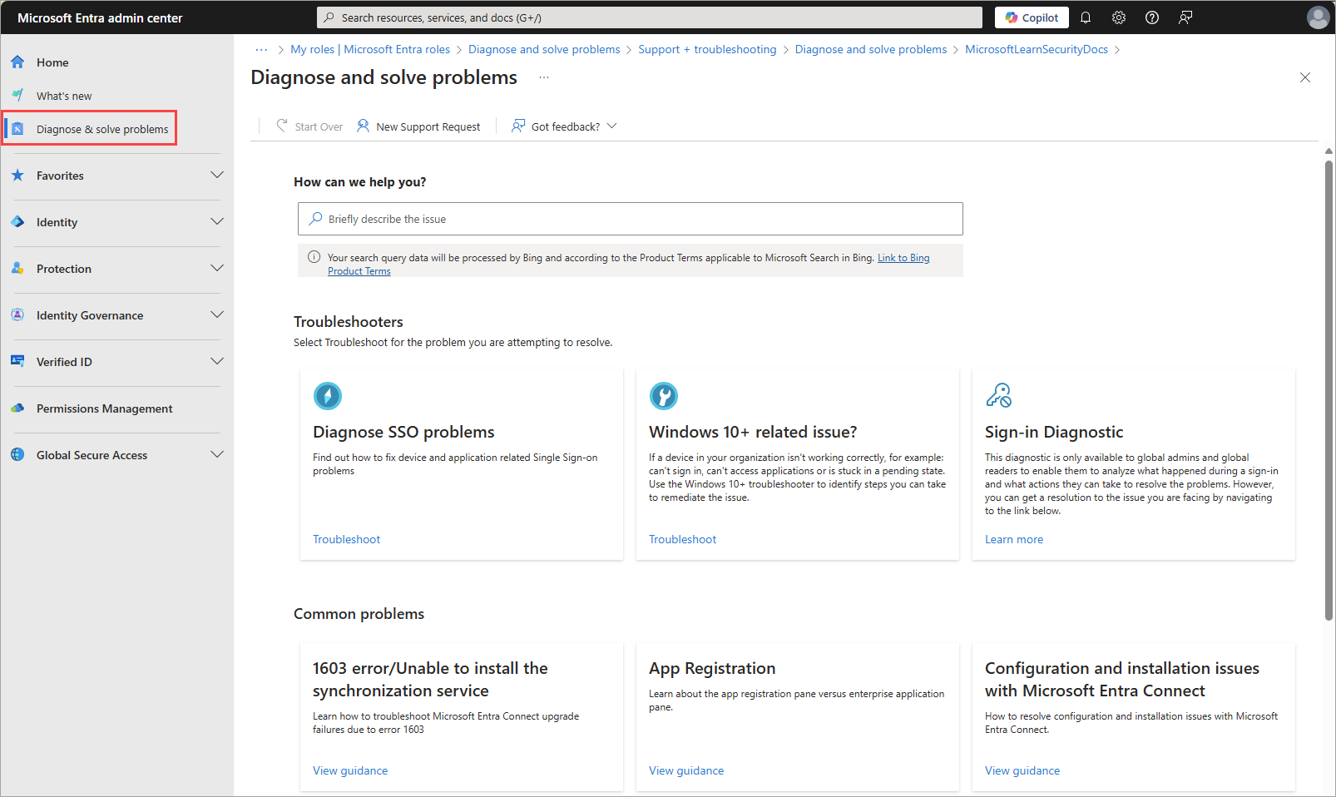Click the Verified ID icon
The height and width of the screenshot is (797, 1336).
coord(17,361)
